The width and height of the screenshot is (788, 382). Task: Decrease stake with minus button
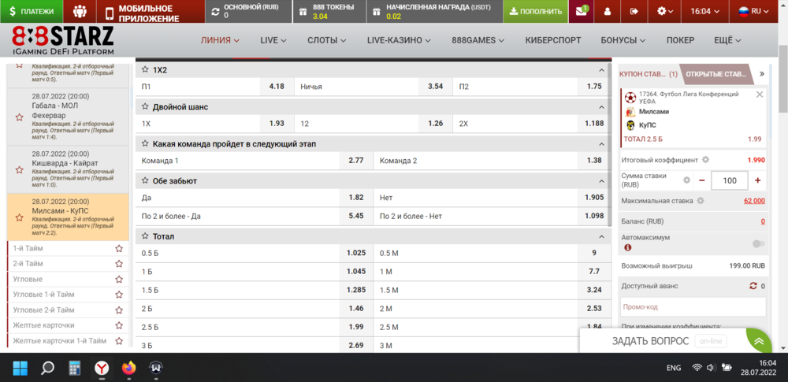[x=701, y=180]
